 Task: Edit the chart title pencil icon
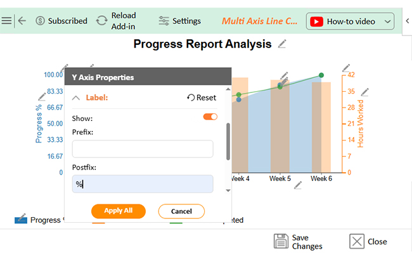point(282,44)
